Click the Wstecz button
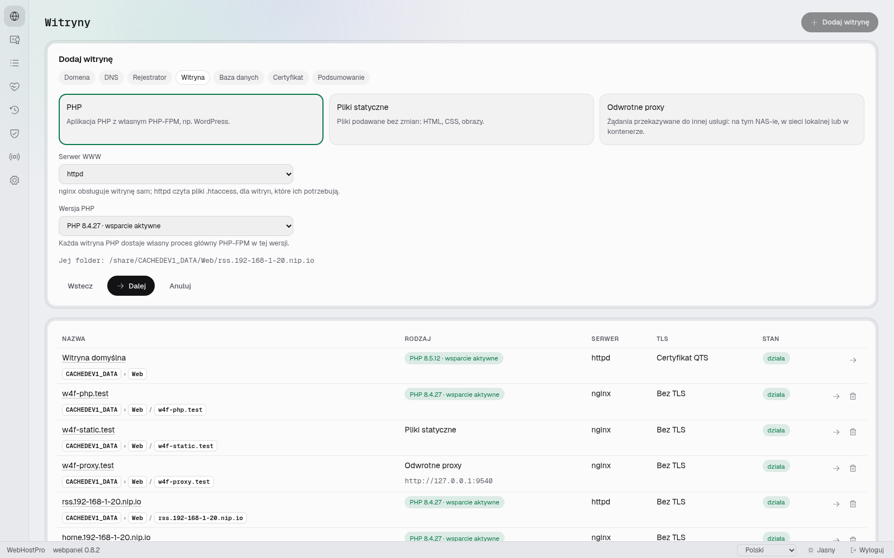The width and height of the screenshot is (894, 558). tap(80, 286)
